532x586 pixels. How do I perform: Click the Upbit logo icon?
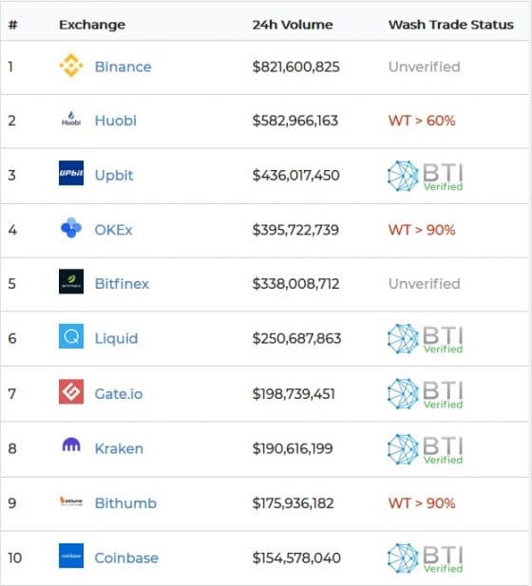[x=71, y=173]
